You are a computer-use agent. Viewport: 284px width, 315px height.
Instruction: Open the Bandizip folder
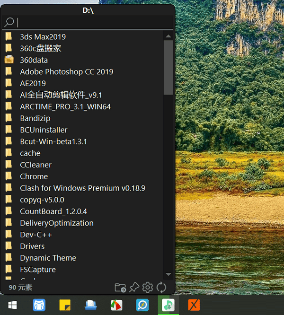point(83,118)
